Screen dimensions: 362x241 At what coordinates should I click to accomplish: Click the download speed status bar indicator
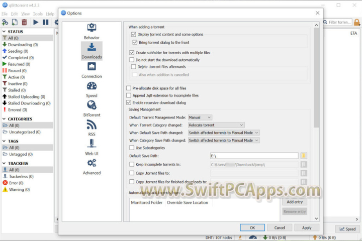point(275,237)
